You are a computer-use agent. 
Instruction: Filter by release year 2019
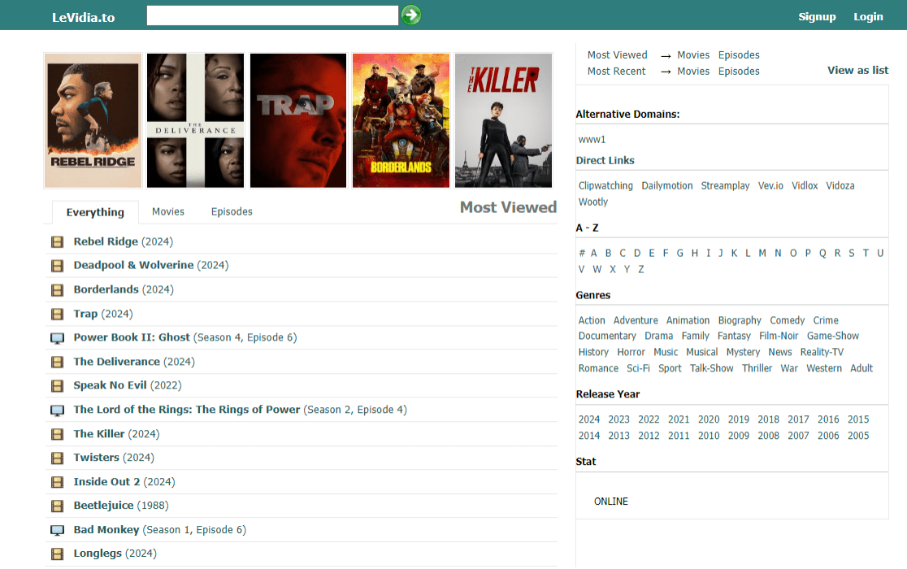[738, 419]
